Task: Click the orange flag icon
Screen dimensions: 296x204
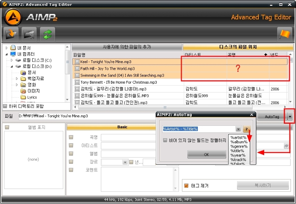Action: click(284, 34)
